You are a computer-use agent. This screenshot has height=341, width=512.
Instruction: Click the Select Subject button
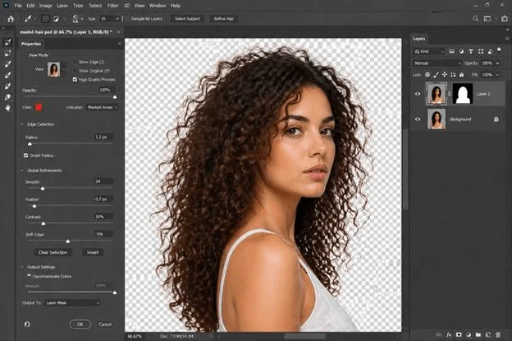(187, 19)
